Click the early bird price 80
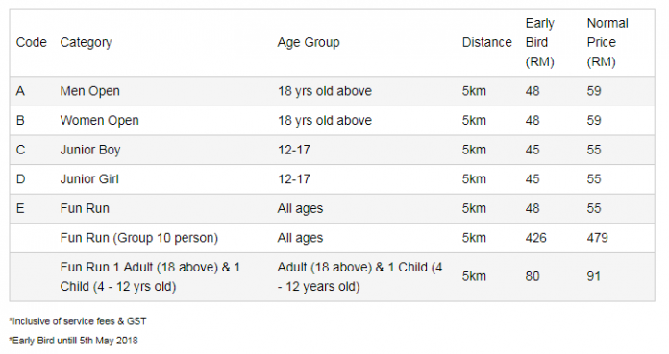 533,277
